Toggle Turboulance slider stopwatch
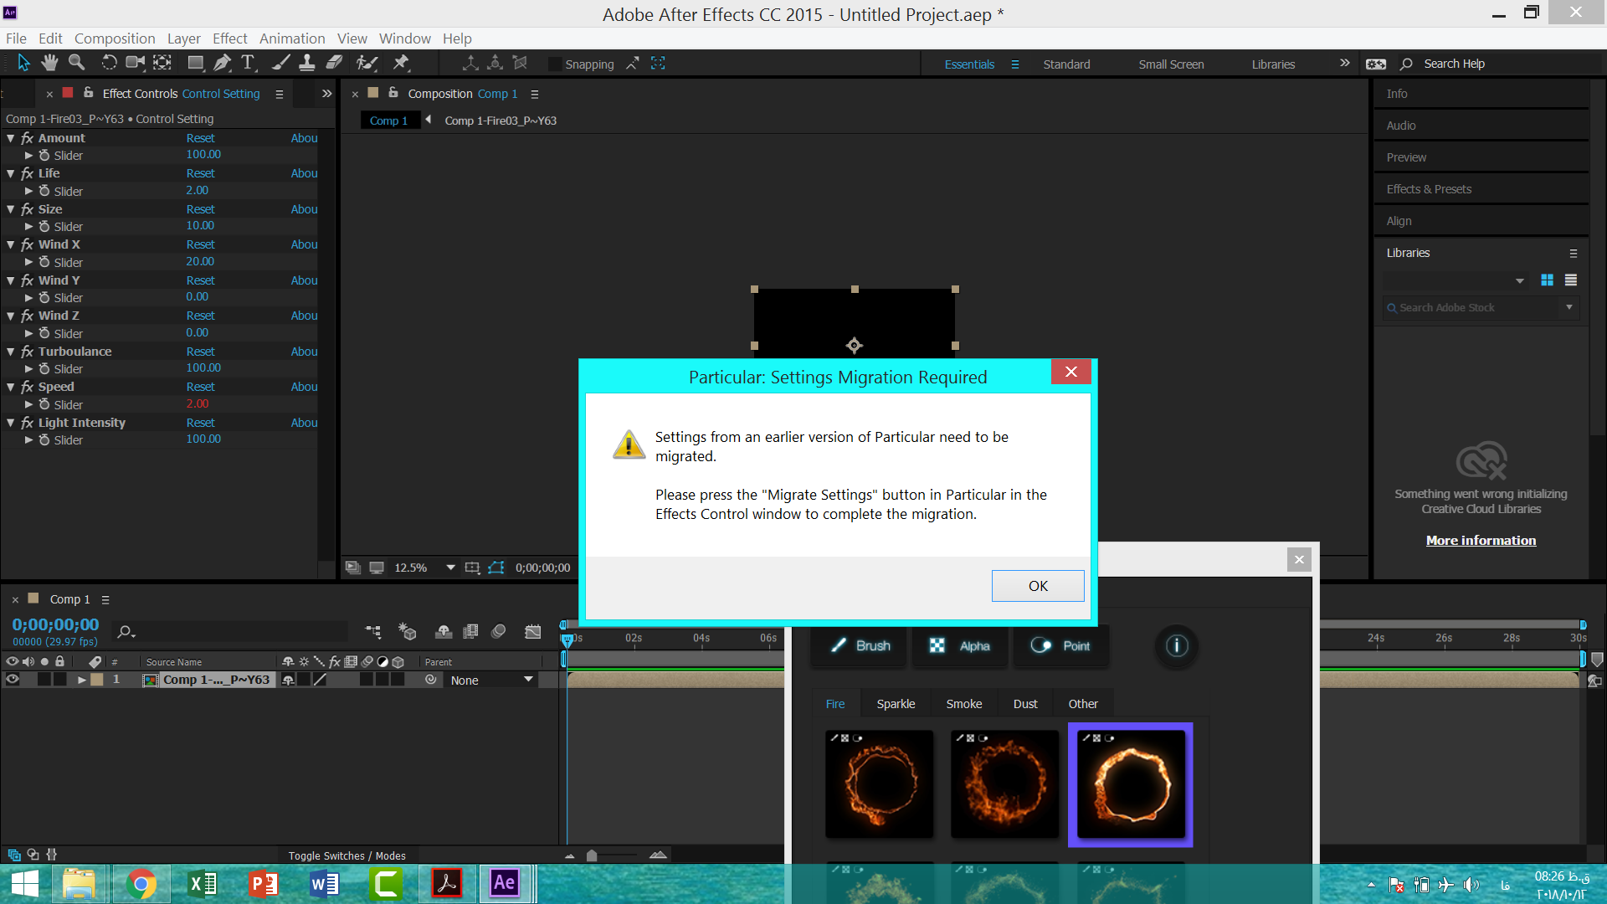 (x=44, y=368)
